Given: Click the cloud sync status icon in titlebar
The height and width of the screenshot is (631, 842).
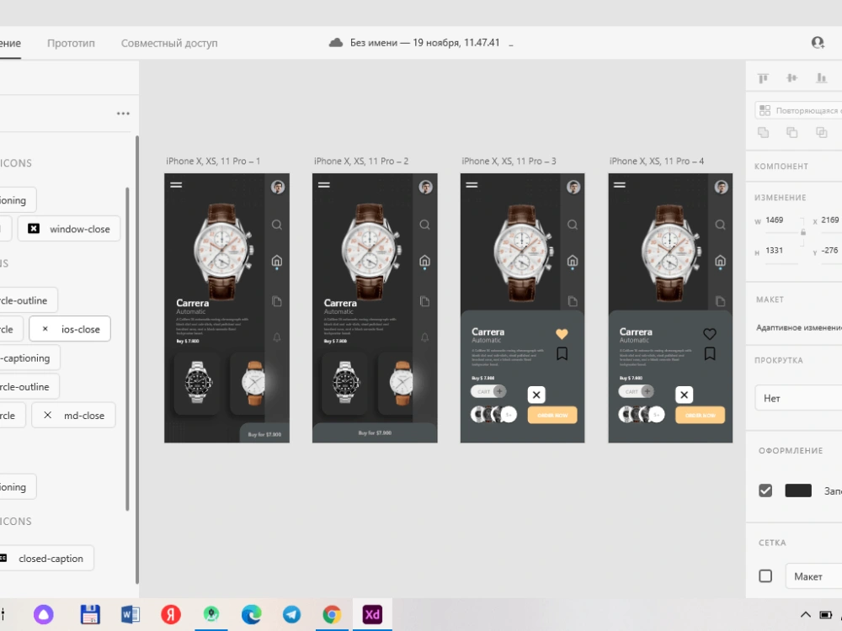Looking at the screenshot, I should [335, 40].
